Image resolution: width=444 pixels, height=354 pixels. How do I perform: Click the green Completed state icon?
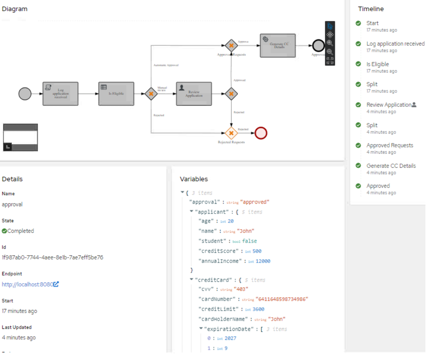4,231
